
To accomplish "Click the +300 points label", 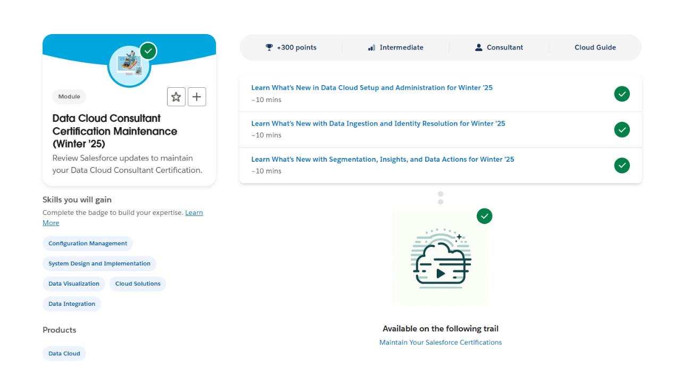I will pos(296,47).
